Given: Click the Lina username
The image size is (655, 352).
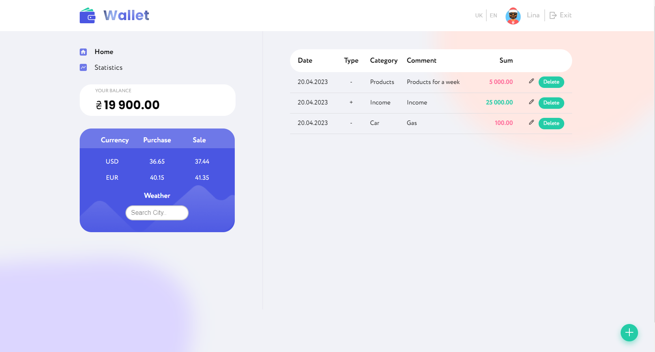Looking at the screenshot, I should [533, 15].
